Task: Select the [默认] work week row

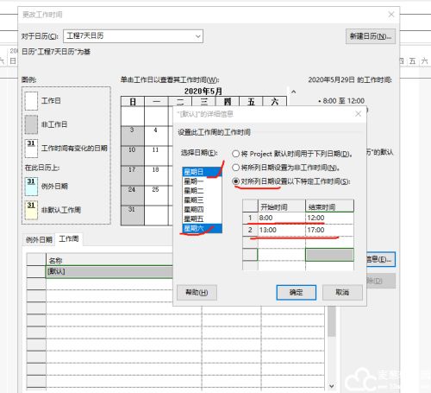Action: (x=109, y=271)
